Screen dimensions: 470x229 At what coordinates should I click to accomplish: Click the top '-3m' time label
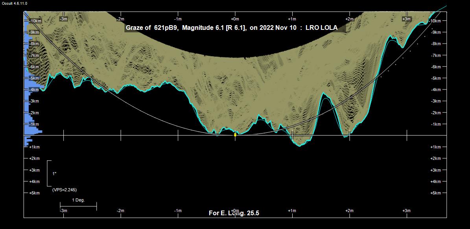point(63,19)
